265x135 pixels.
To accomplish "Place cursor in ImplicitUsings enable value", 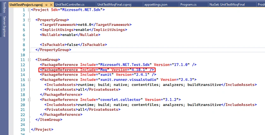I will point(82,30).
